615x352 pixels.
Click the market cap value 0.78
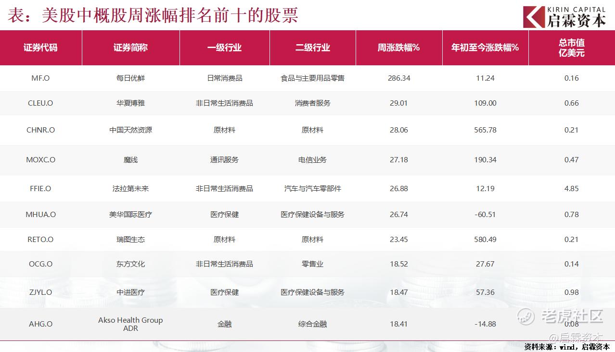pyautogui.click(x=572, y=214)
